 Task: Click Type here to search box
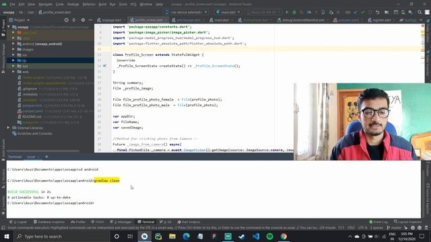pos(61,236)
